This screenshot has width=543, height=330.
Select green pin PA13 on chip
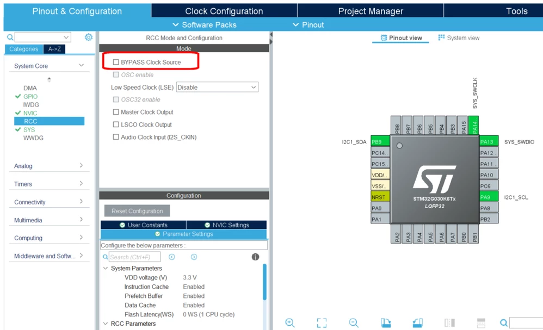pyautogui.click(x=489, y=142)
